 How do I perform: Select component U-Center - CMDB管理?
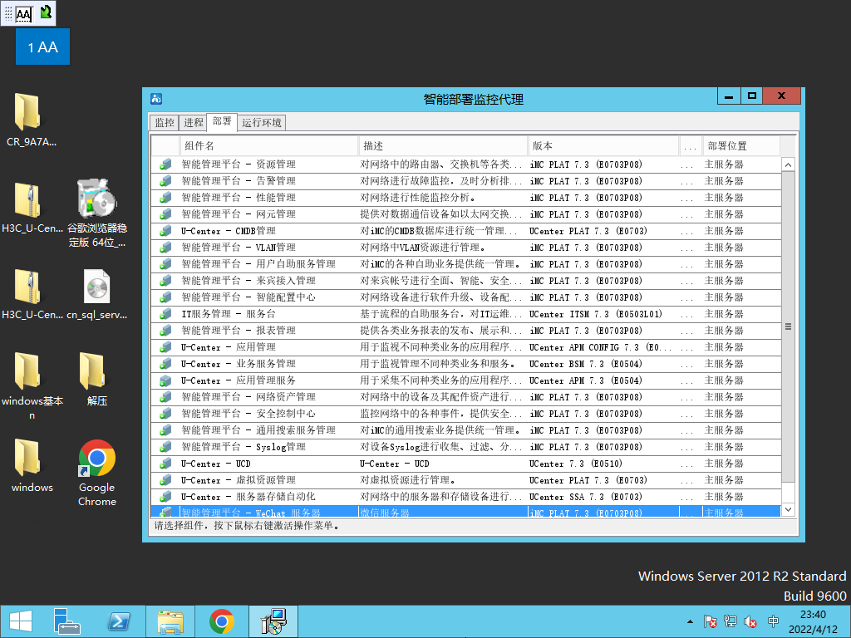229,231
